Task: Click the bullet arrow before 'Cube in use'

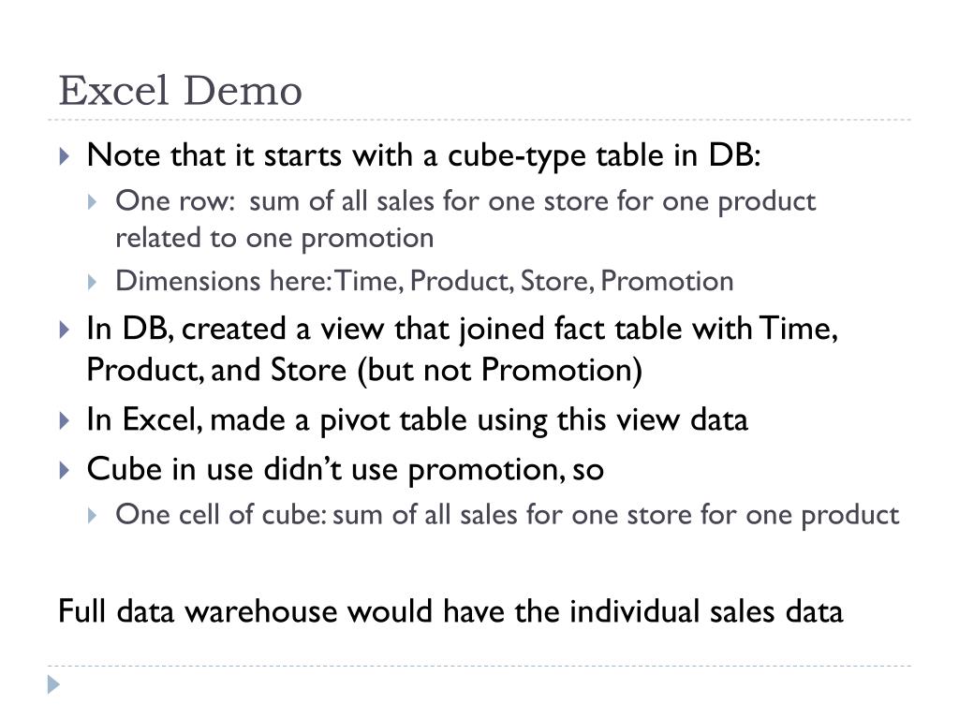Action: click(x=65, y=470)
